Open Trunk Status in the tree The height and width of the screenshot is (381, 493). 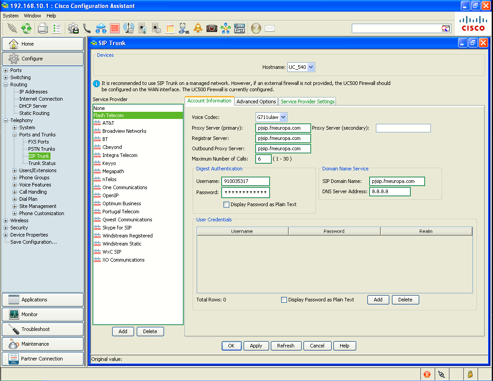tap(42, 163)
